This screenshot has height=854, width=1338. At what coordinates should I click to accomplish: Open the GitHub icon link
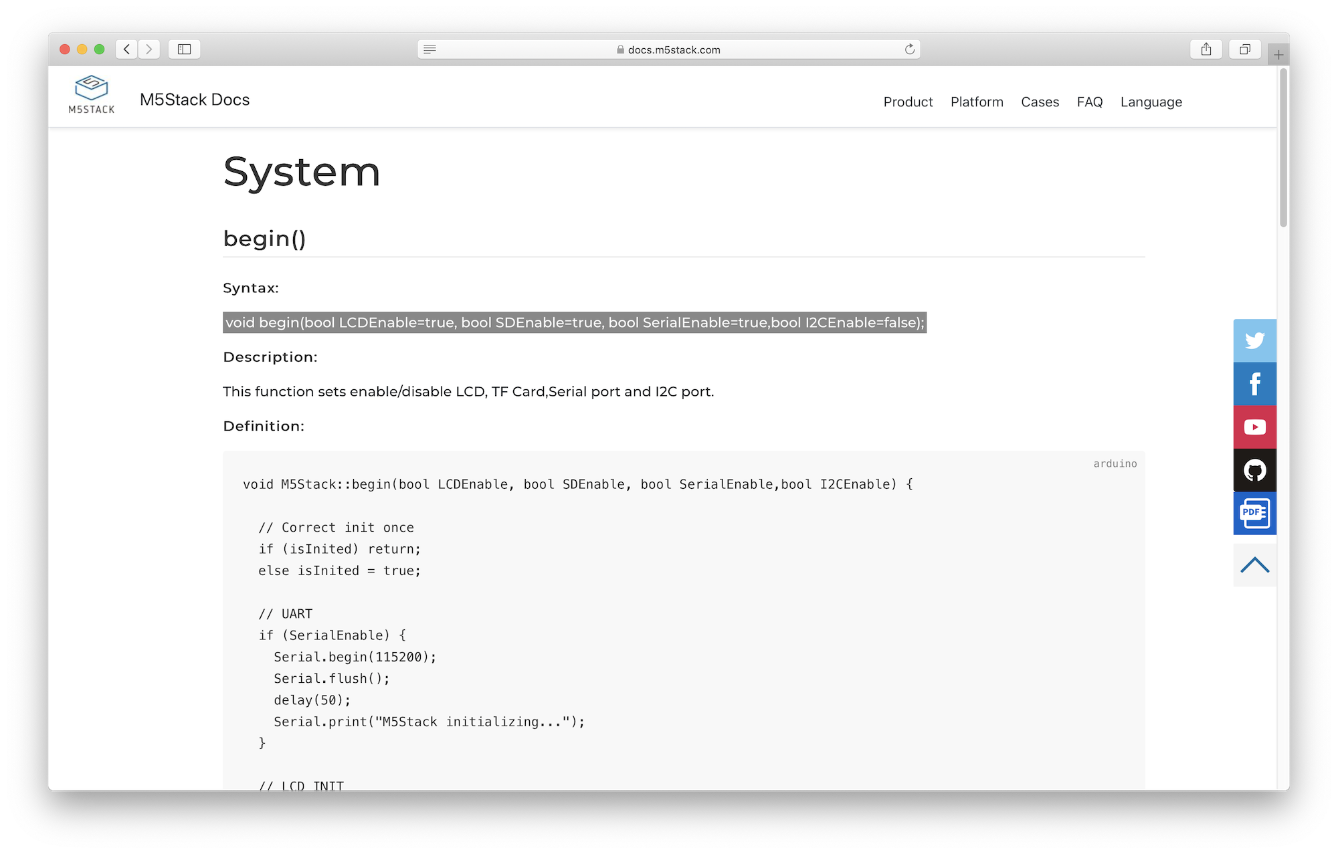1254,470
